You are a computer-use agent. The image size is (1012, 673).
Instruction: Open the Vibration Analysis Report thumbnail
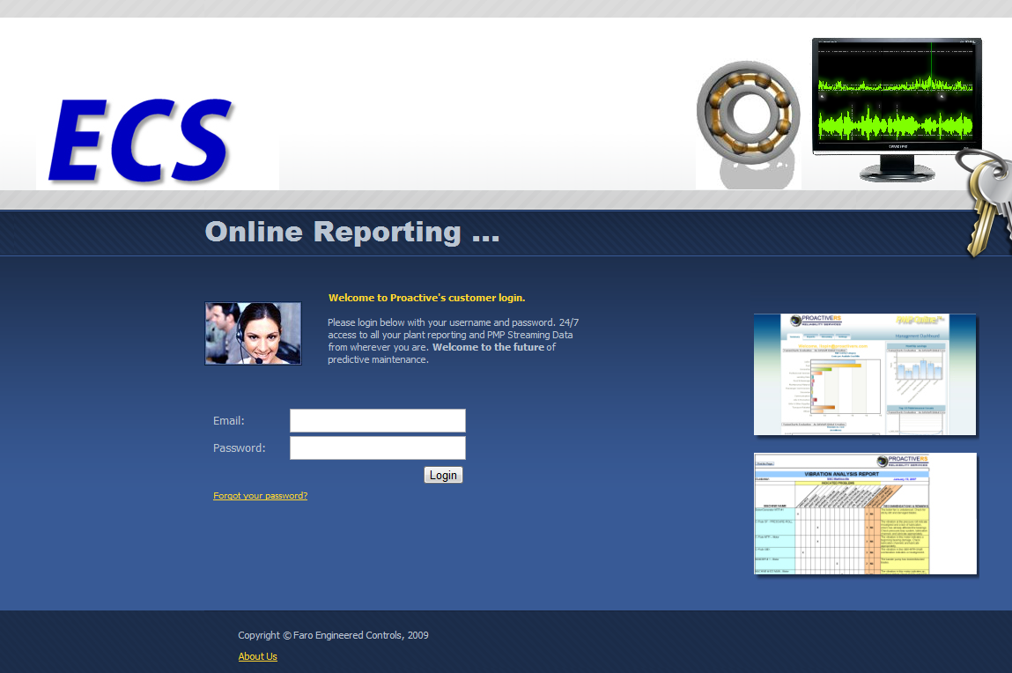point(865,514)
